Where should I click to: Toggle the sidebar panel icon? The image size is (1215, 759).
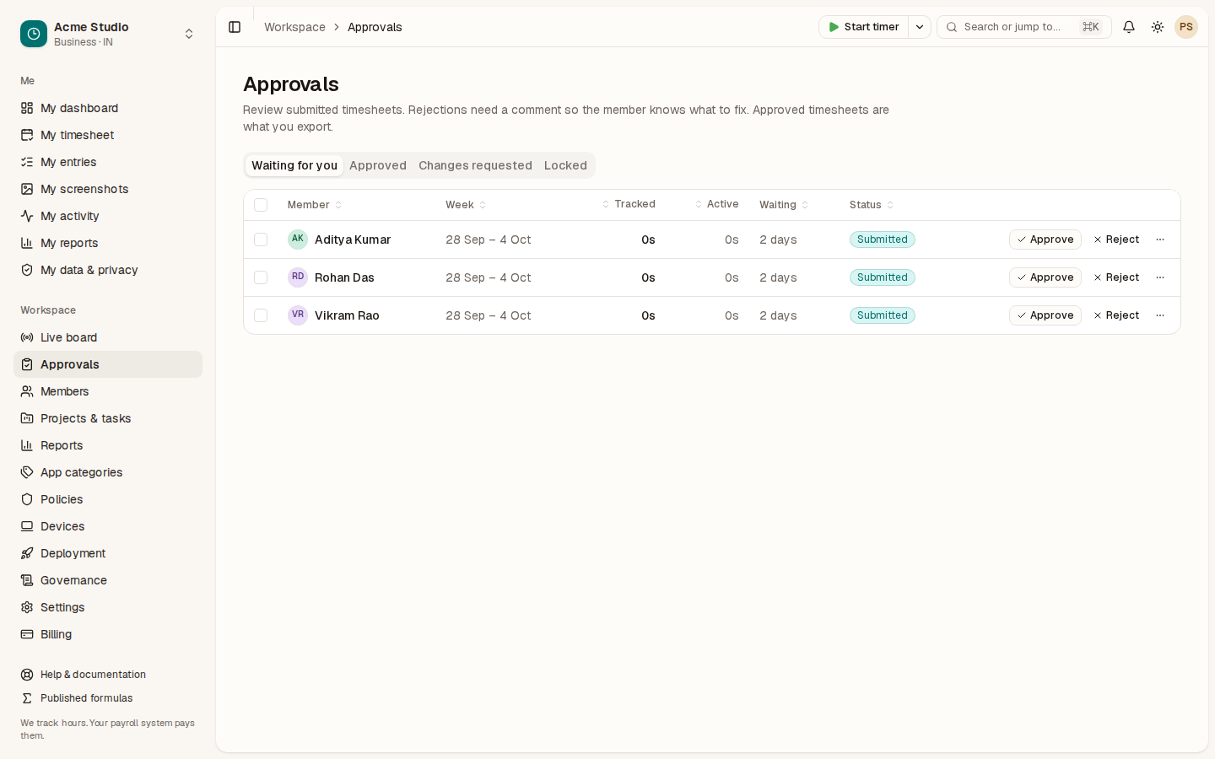235,27
